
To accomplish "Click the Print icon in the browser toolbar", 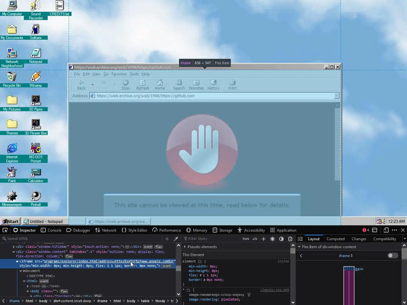I will 232,82.
